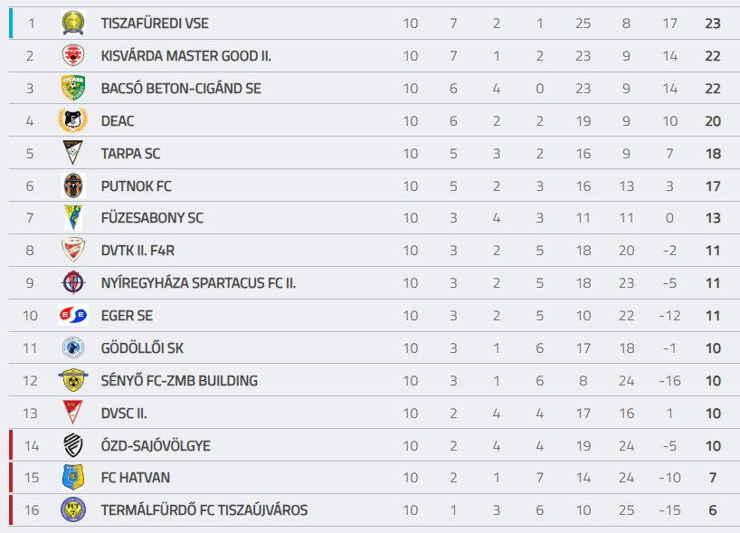
Task: Click the FC Hatvan team crest
Action: click(72, 477)
